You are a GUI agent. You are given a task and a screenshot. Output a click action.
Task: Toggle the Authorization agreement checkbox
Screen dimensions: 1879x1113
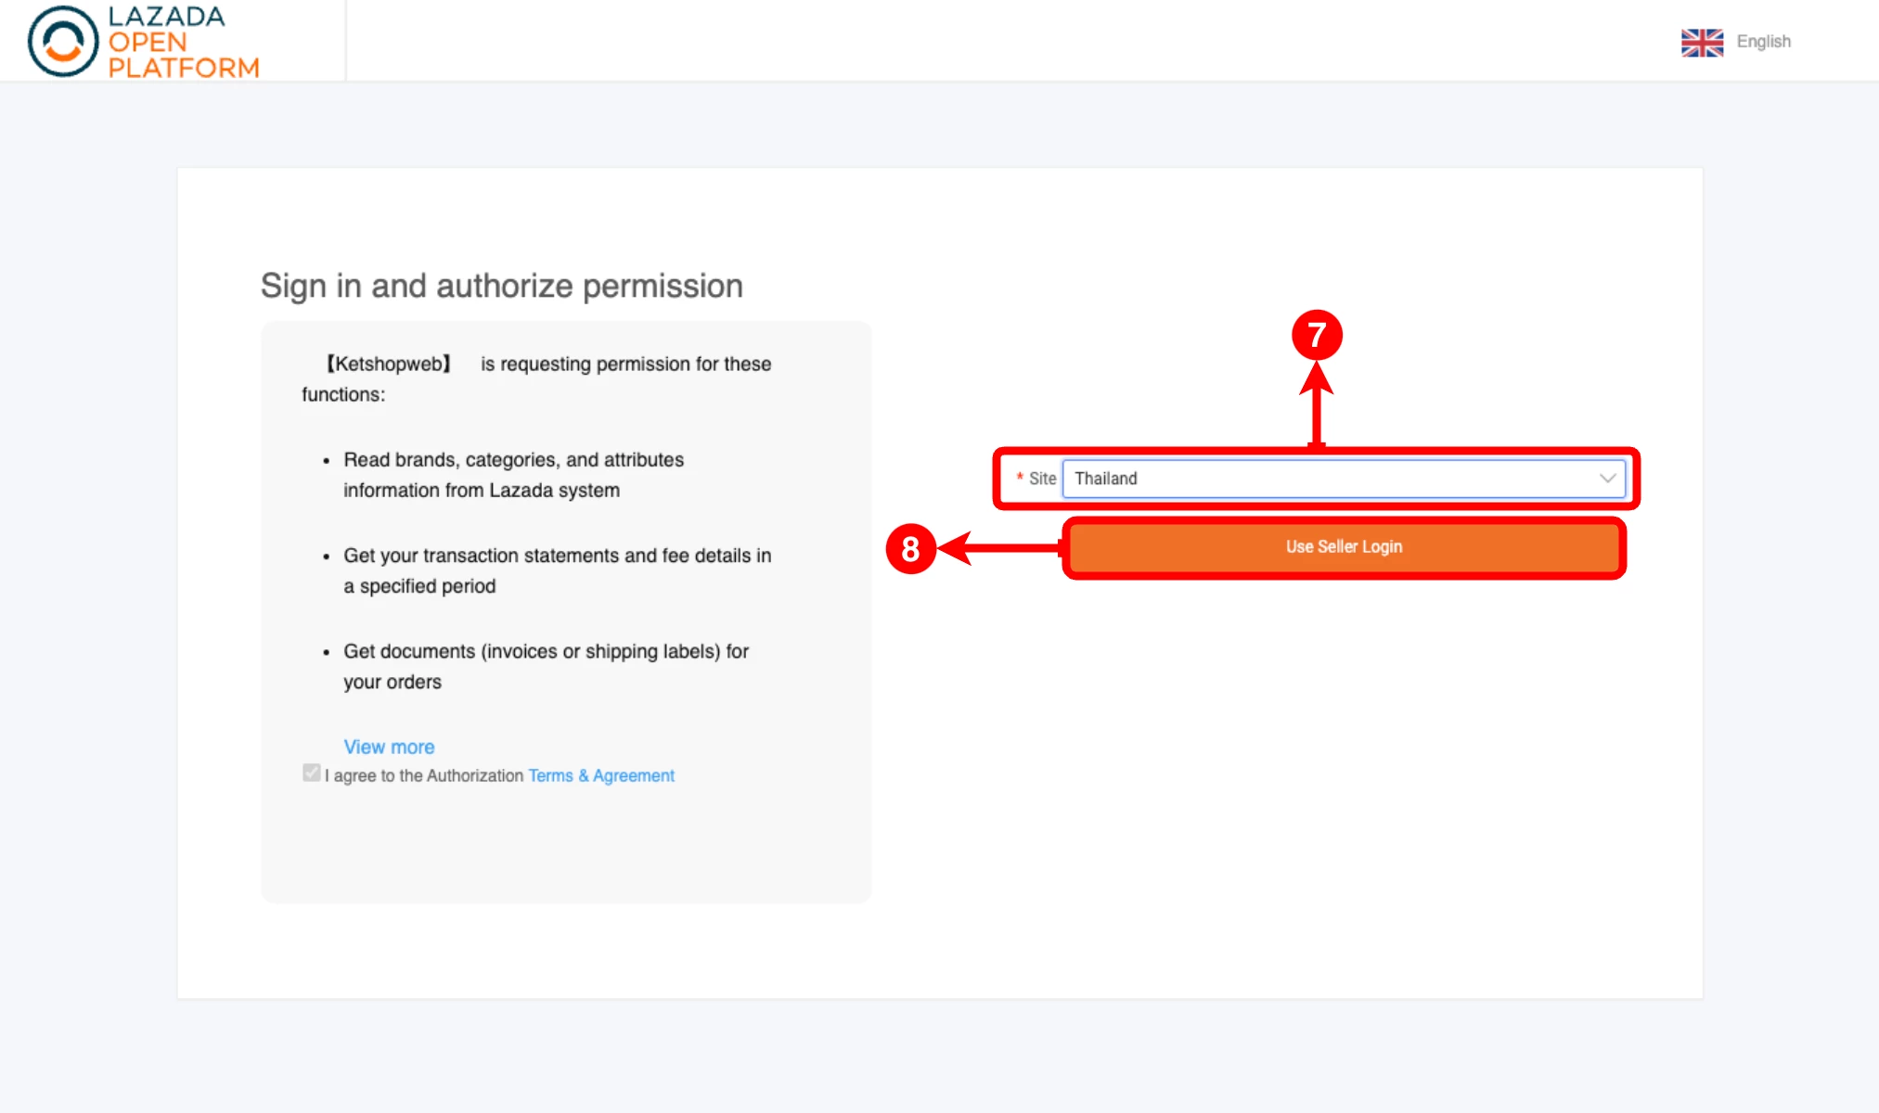(x=312, y=774)
